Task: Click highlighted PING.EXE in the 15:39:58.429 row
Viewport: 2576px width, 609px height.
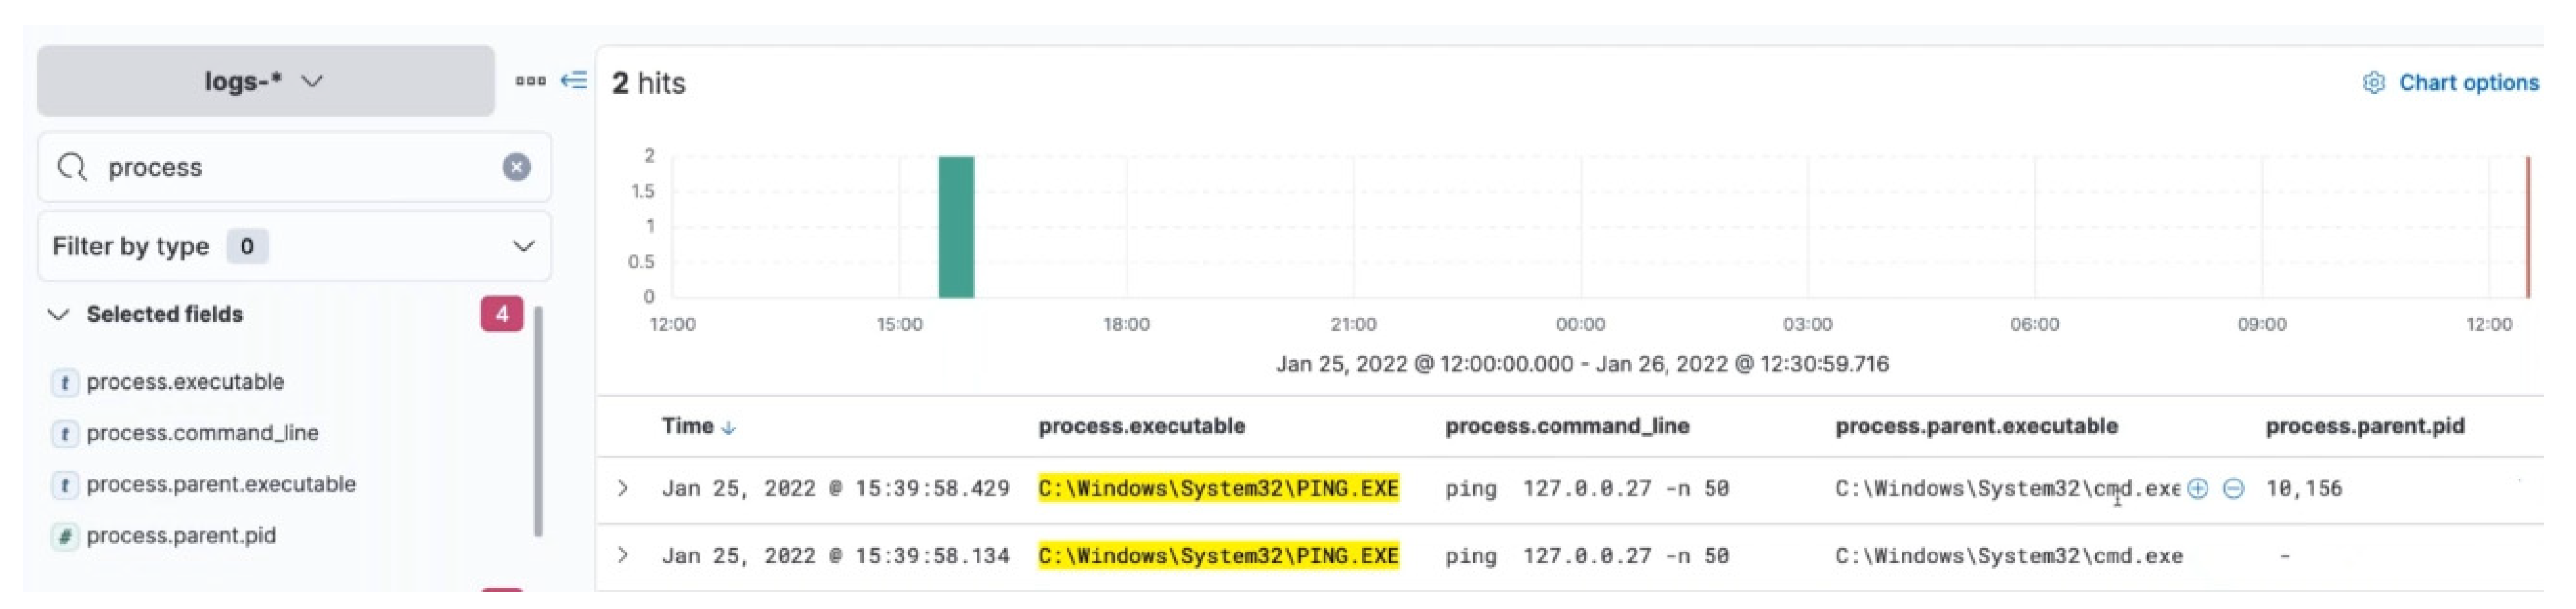Action: pyautogui.click(x=1218, y=488)
